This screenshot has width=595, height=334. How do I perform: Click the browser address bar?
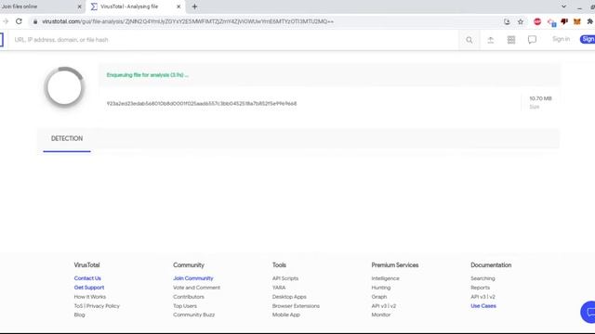[266, 21]
